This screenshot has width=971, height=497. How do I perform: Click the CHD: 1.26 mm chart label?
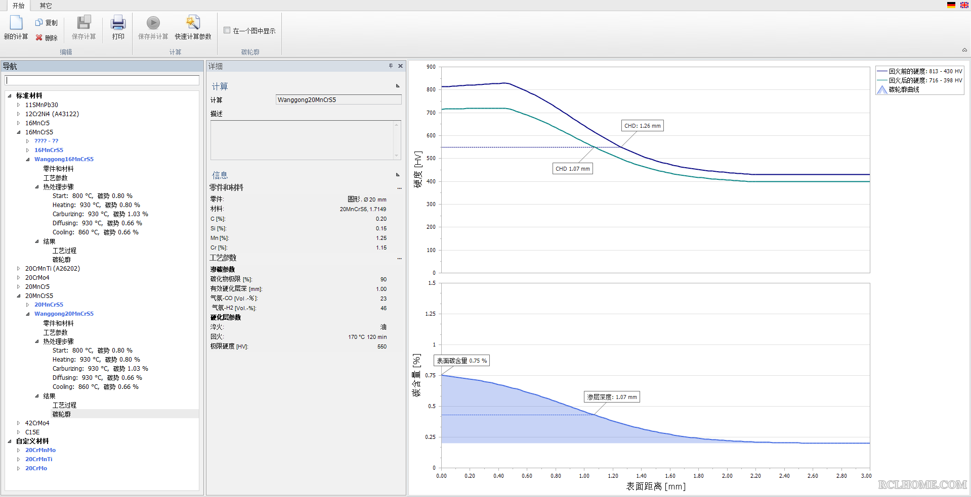642,126
